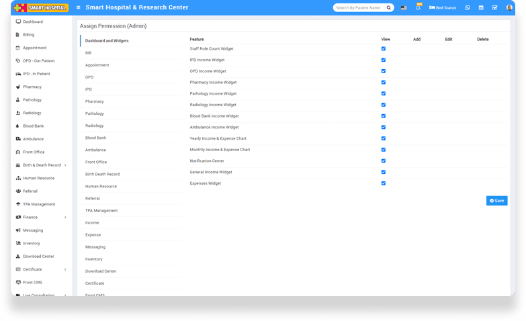Open the calendar icon in header
The width and height of the screenshot is (526, 321).
coord(481,7)
